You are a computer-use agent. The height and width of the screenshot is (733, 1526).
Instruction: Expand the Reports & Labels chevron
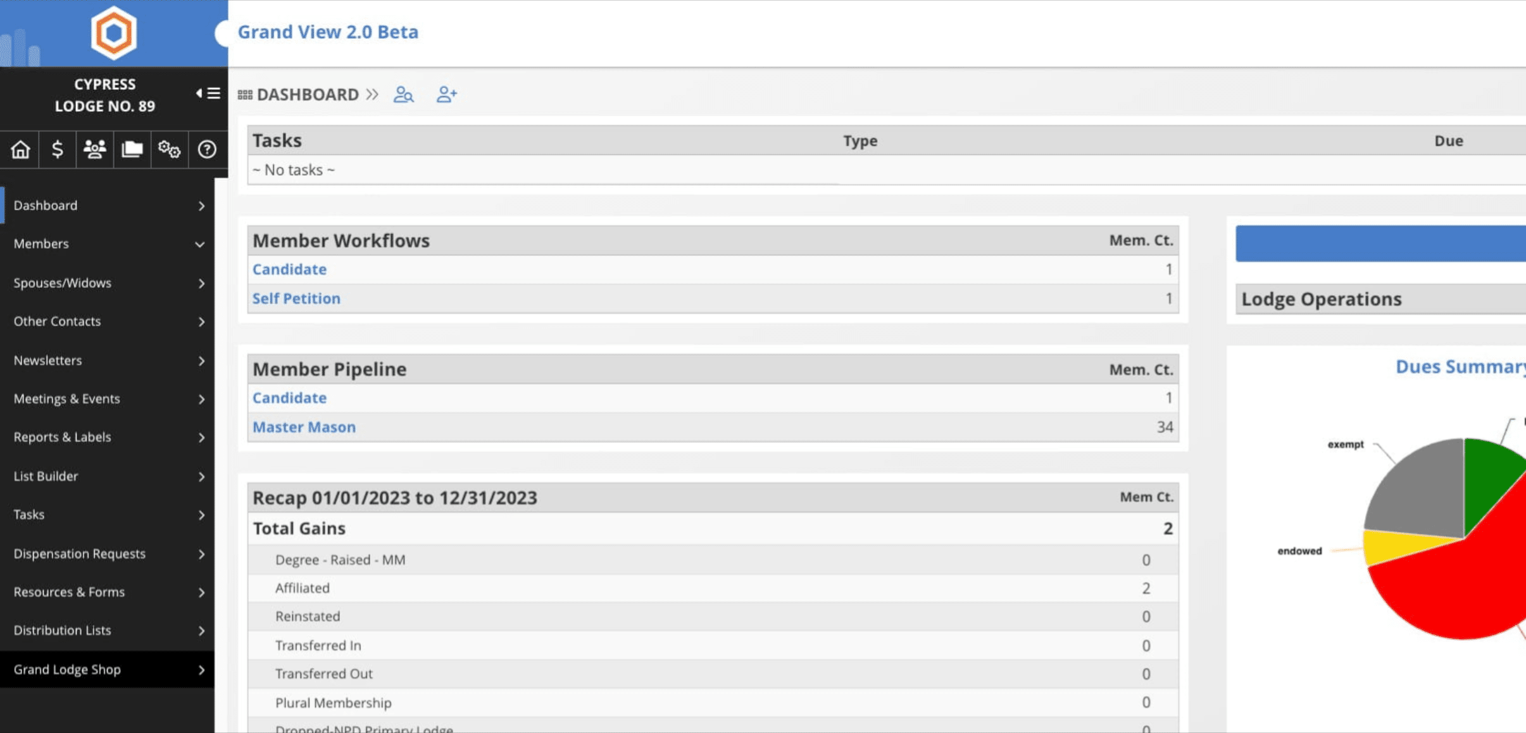point(201,438)
